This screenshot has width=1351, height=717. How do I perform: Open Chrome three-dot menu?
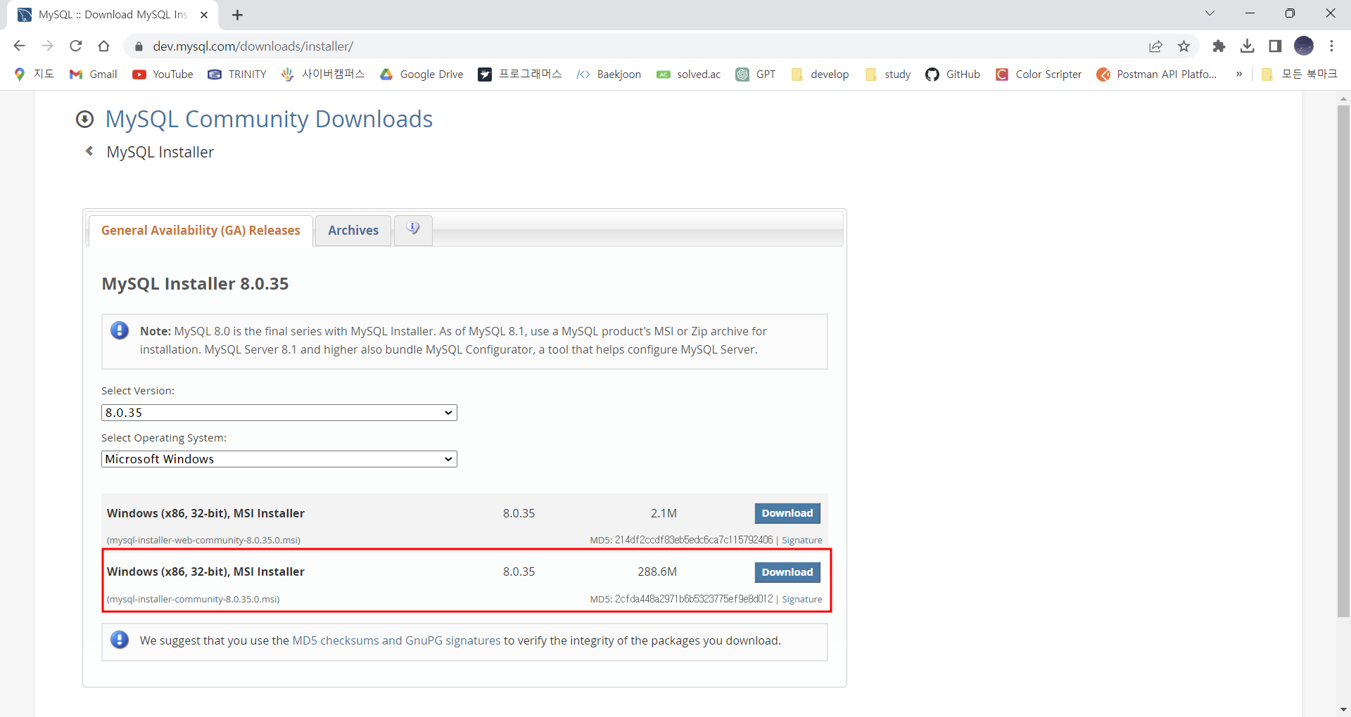coord(1332,46)
